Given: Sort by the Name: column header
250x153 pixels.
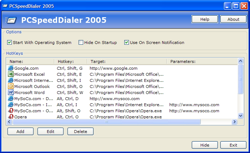Looking at the screenshot, I should (30, 61).
